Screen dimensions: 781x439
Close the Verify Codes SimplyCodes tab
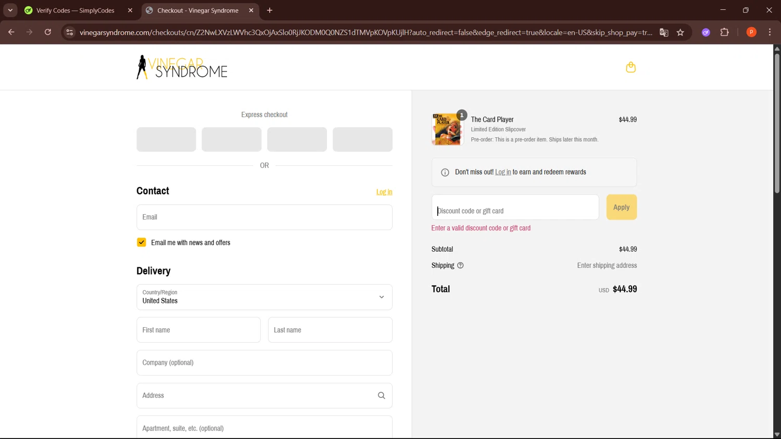[x=130, y=10]
